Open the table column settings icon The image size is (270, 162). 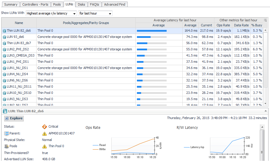[265, 20]
